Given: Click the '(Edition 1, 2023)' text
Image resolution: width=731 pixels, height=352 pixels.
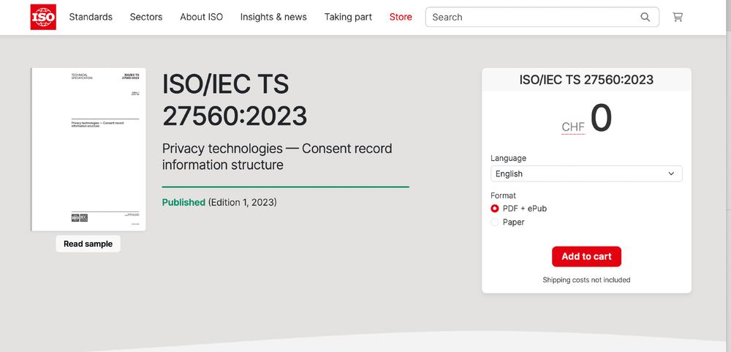Looking at the screenshot, I should point(243,202).
